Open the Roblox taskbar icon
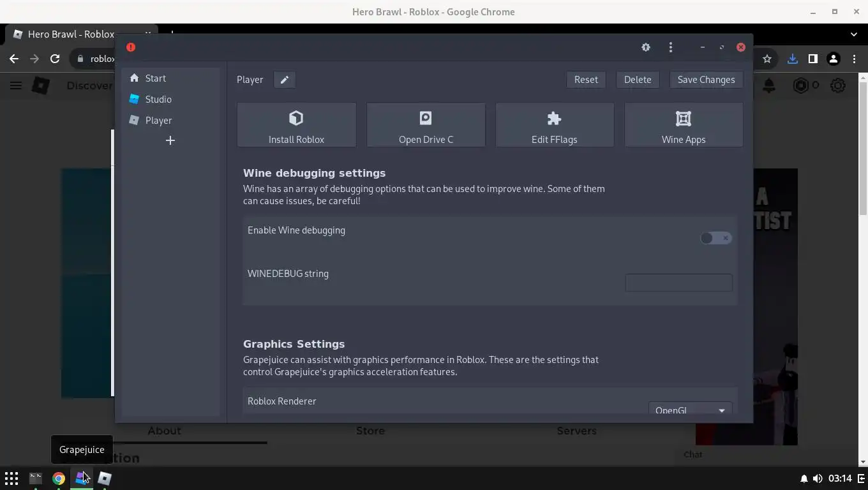 105,478
